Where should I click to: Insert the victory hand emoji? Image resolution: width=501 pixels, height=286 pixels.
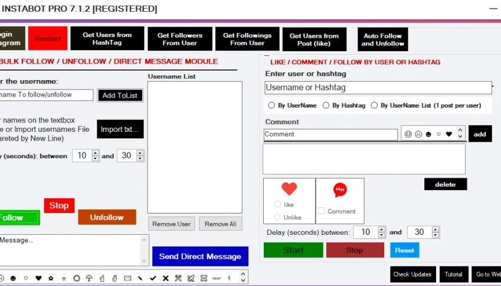[x=114, y=278]
